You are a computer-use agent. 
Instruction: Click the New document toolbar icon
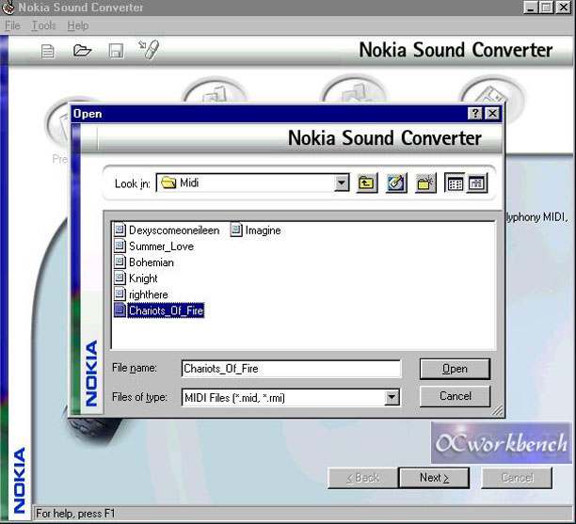coord(48,51)
